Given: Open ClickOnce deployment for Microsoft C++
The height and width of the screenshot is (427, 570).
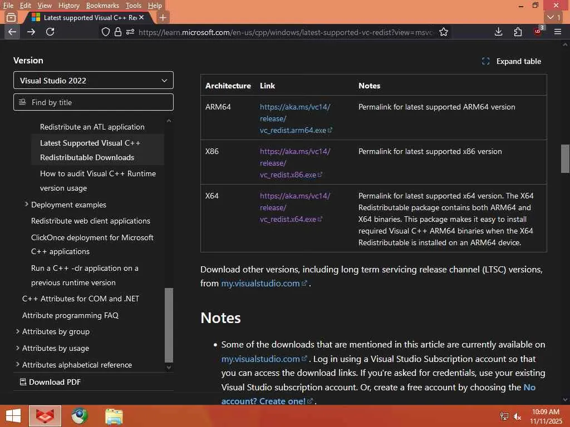Looking at the screenshot, I should point(92,245).
